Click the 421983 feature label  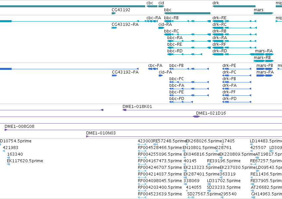pos(10,148)
